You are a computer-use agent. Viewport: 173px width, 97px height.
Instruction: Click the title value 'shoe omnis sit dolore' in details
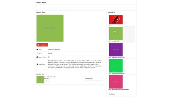(x=54, y=50)
